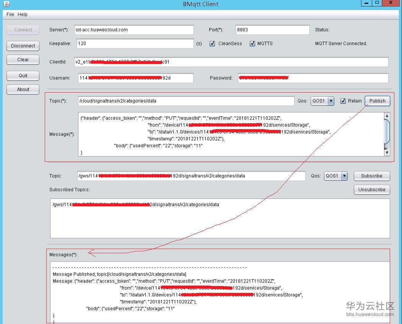
Task: Close the BMqtt Client window
Action: click(391, 3)
